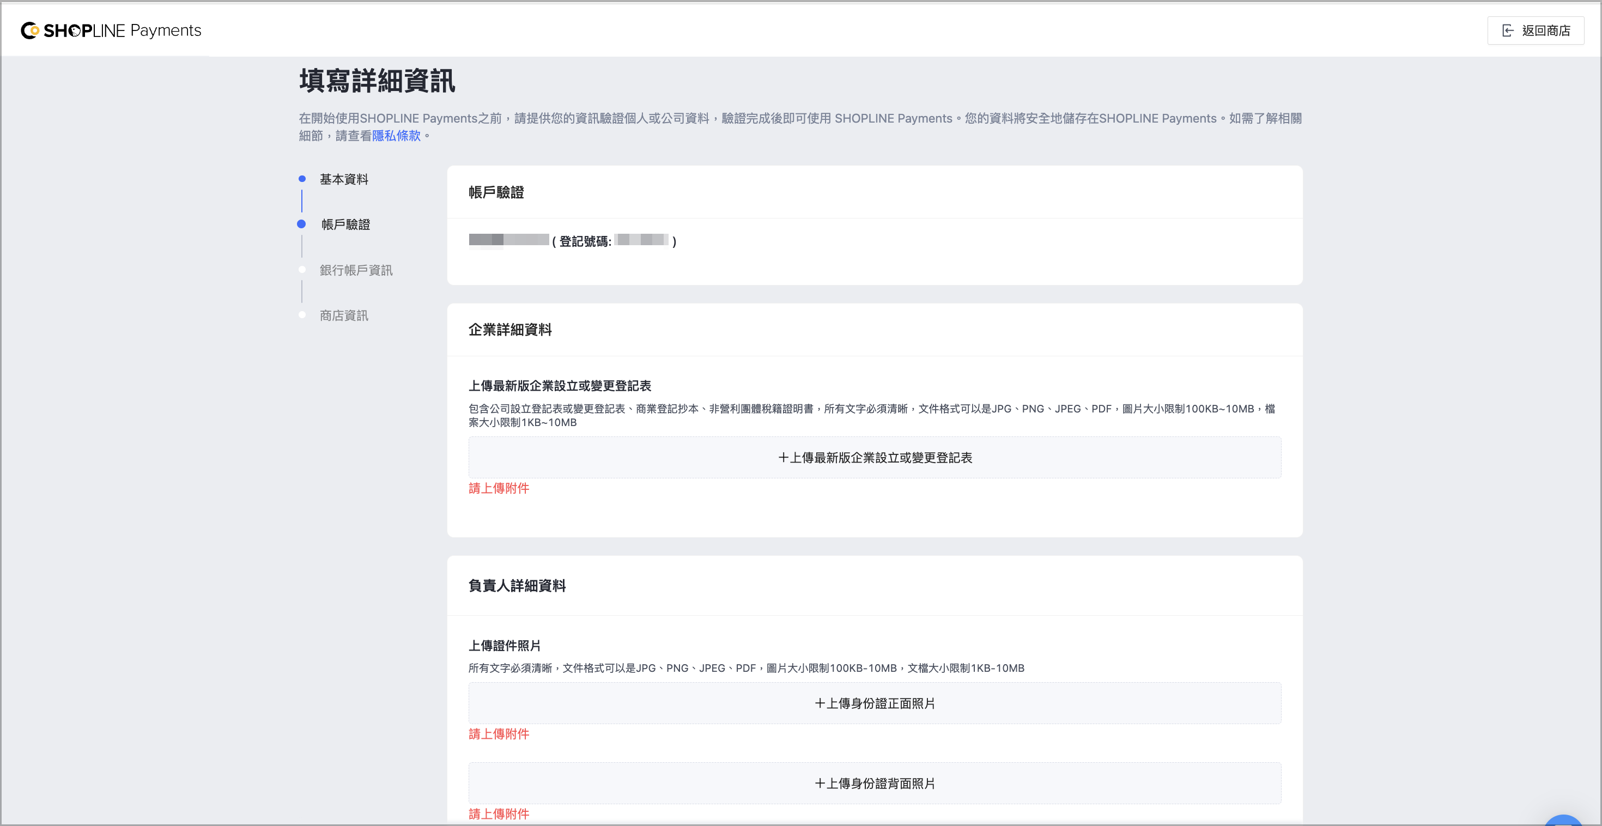Select the 帳戶驗證 step
The width and height of the screenshot is (1602, 826).
point(346,224)
